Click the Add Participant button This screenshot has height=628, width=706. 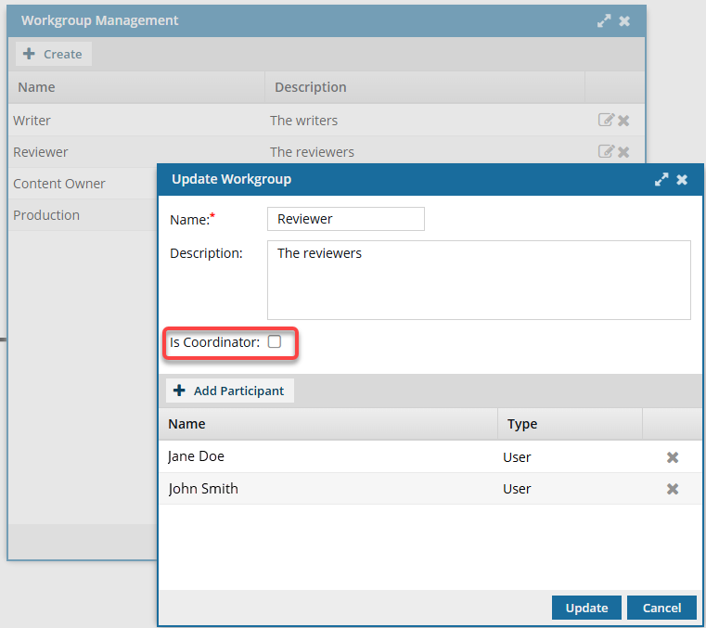point(230,391)
